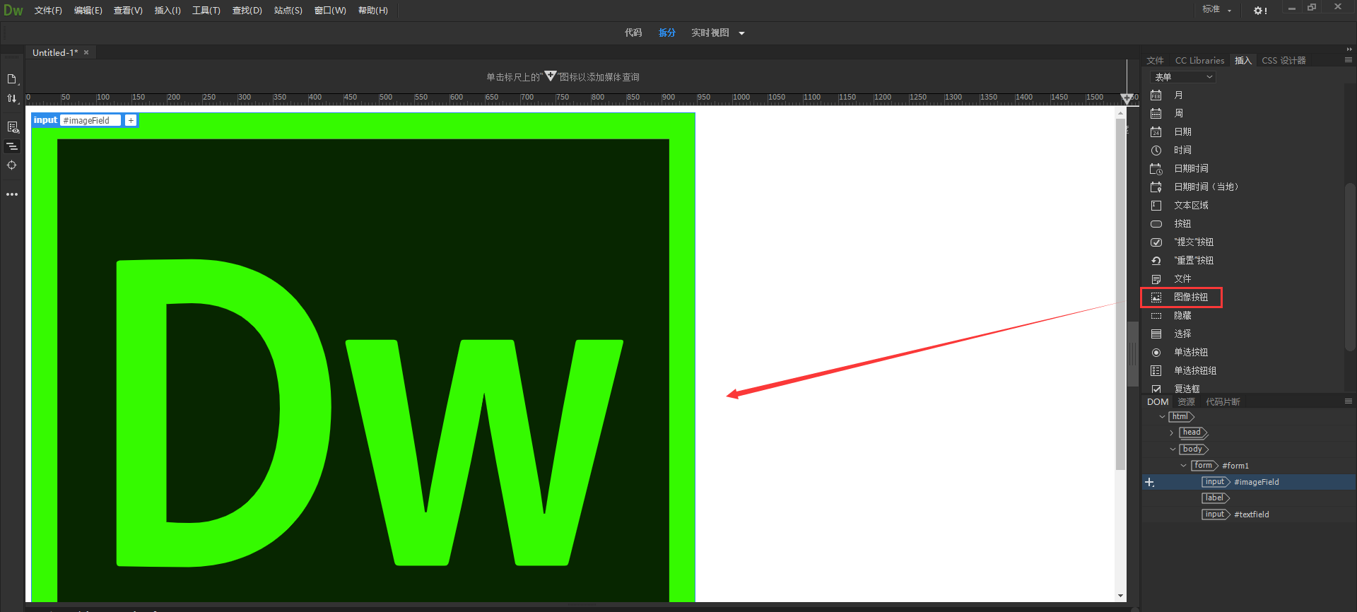The height and width of the screenshot is (612, 1357).
Task: Collapse the form #form1 node
Action: [1183, 466]
